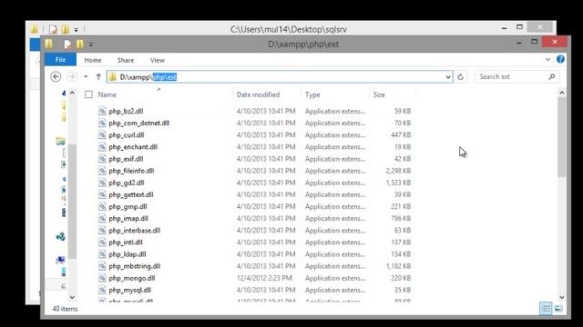
Task: Refresh the ext folder listing
Action: [460, 76]
